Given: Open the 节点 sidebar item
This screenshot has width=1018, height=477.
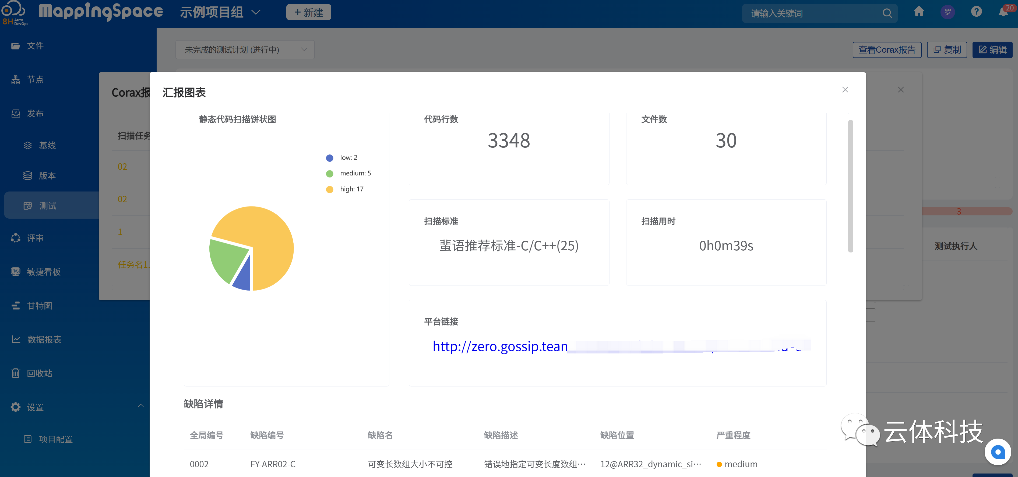Looking at the screenshot, I should 35,80.
